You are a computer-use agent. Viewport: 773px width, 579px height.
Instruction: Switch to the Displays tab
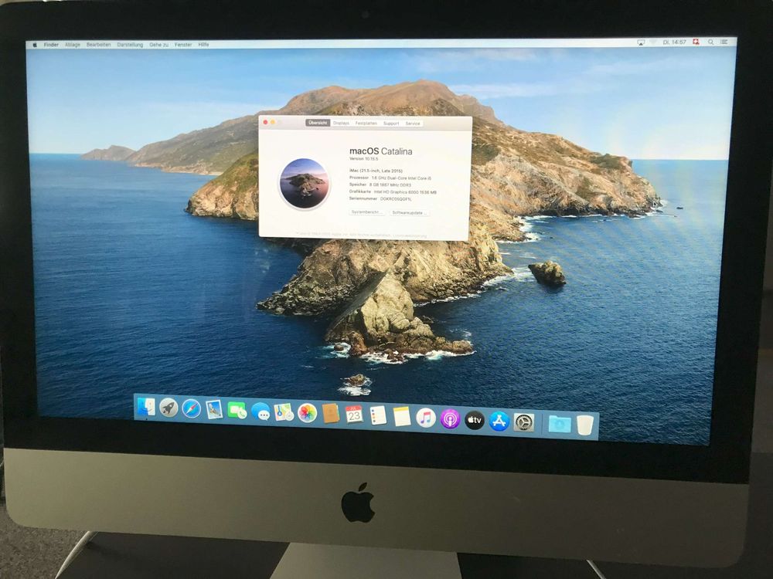[341, 123]
